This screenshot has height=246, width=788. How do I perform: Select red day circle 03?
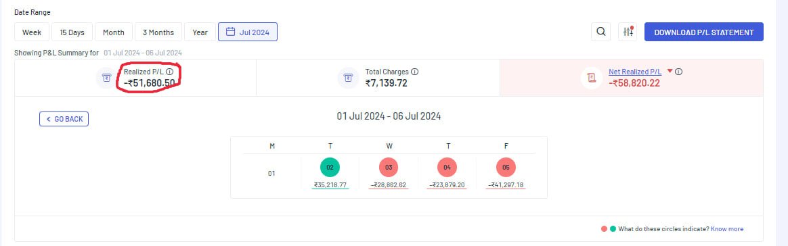pos(389,168)
